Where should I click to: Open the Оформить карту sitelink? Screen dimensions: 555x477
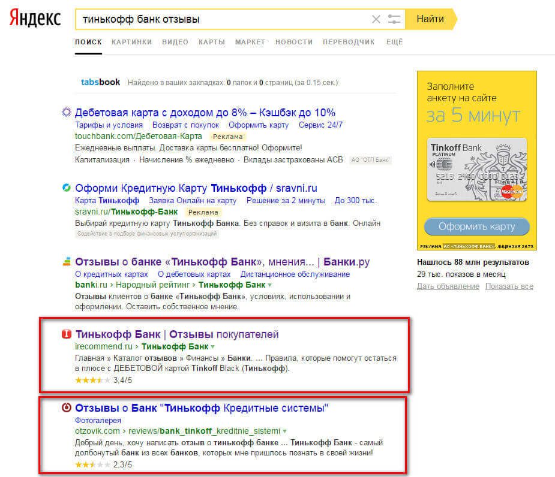259,125
